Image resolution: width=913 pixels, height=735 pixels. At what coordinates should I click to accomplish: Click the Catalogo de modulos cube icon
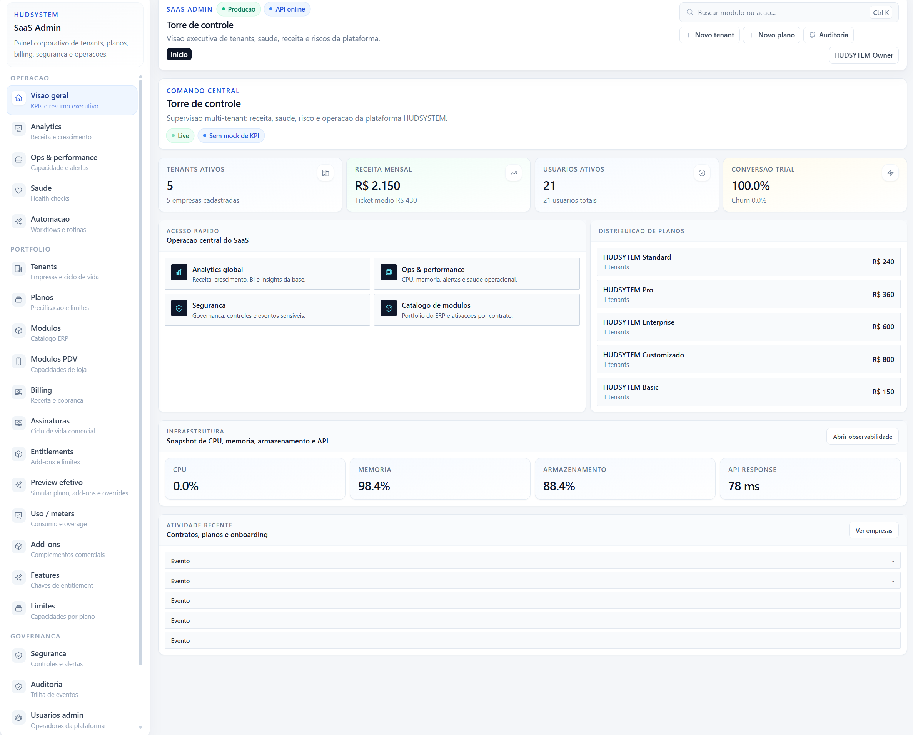[388, 308]
